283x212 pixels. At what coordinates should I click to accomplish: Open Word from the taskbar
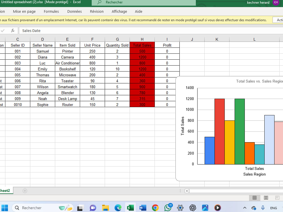143,208
